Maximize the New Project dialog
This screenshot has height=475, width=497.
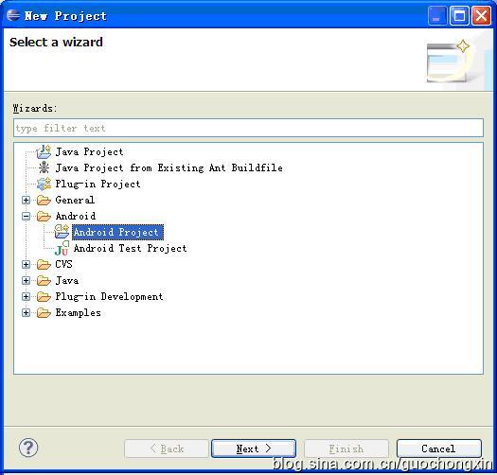pos(459,15)
